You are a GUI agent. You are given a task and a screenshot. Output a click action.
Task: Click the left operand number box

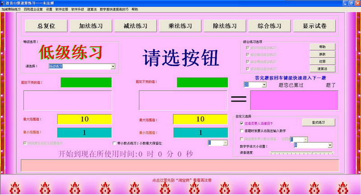[x=68, y=100]
